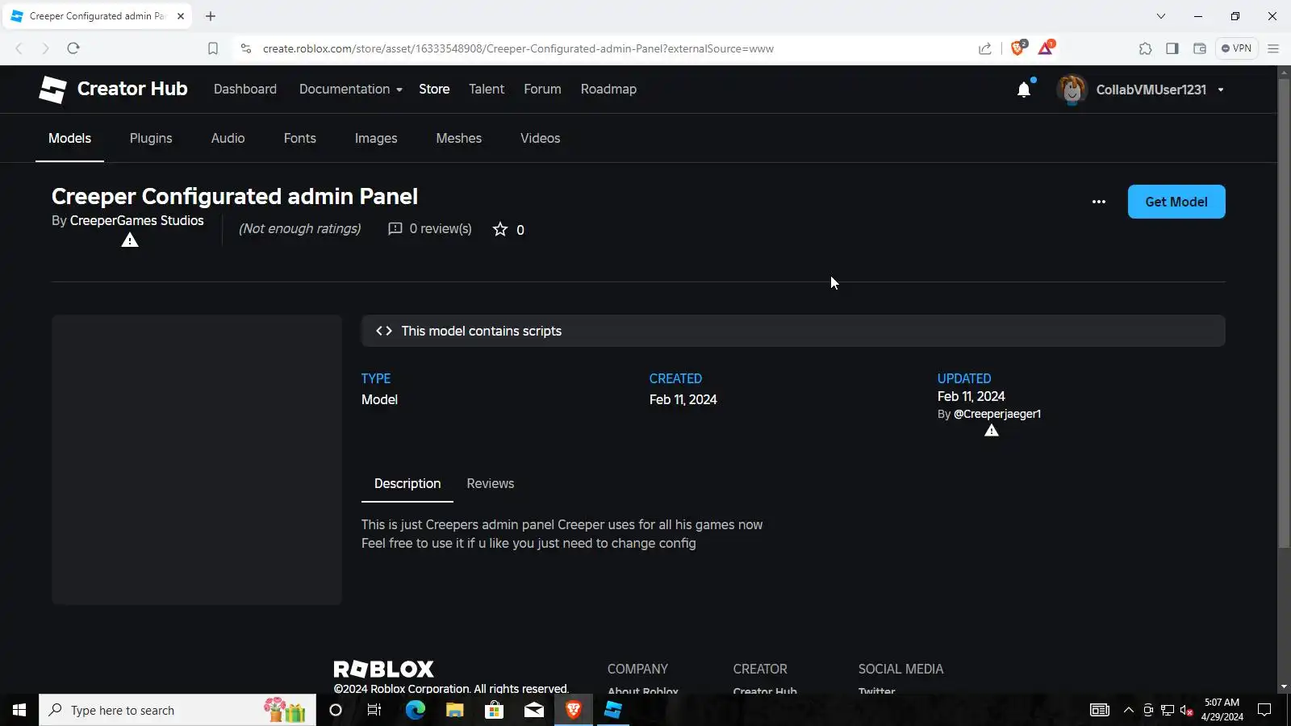Open the Windows notification center icon

tap(1264, 710)
